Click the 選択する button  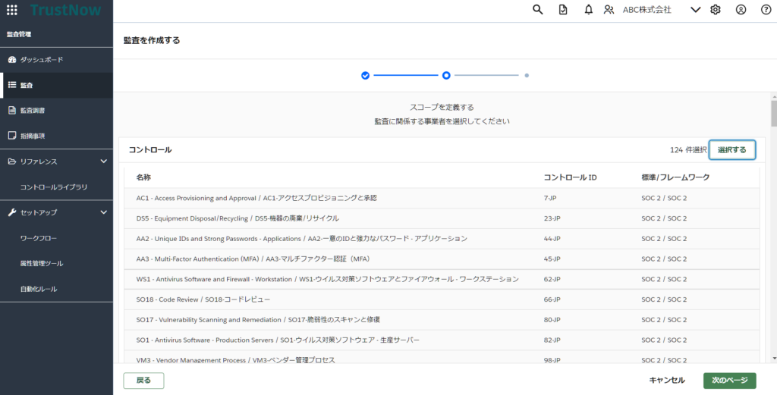[731, 150]
